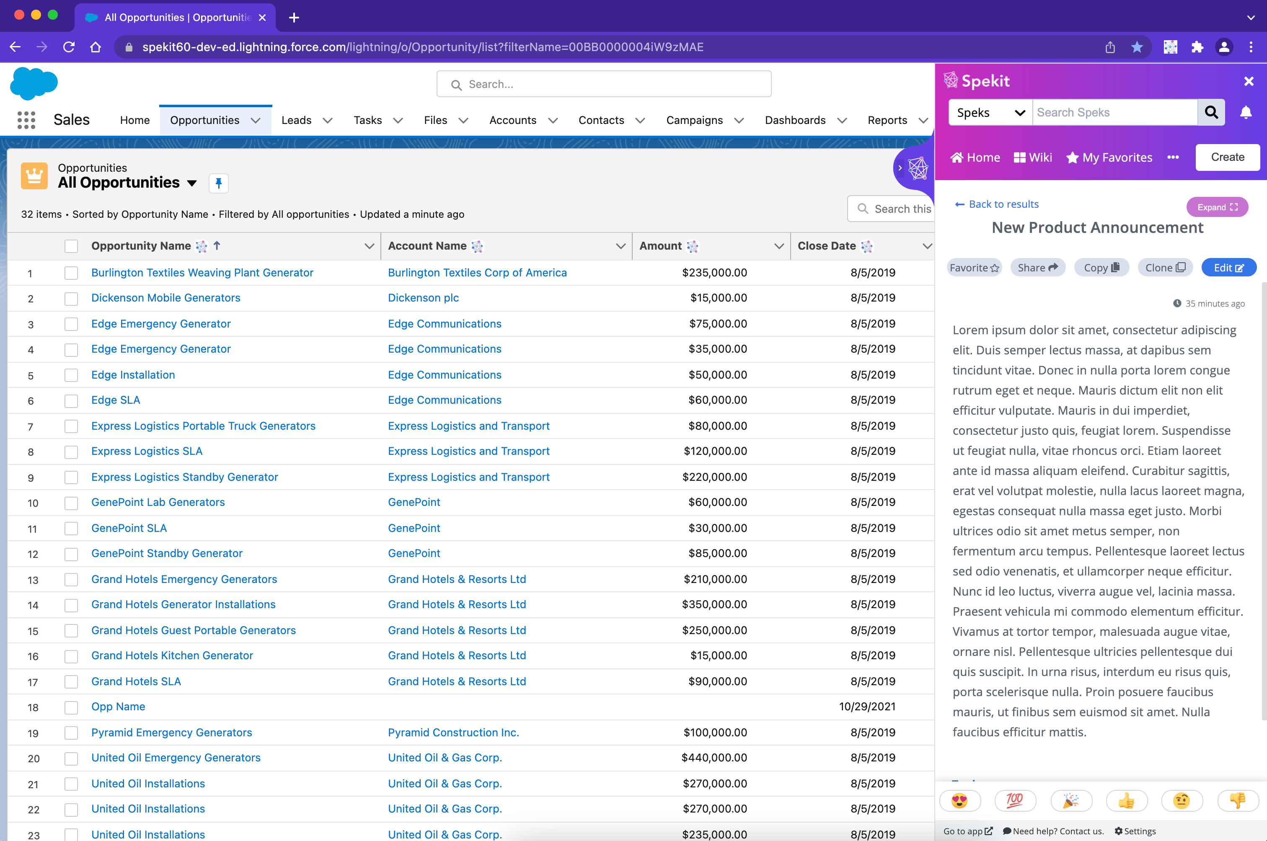Switch to Spekit Wiki tab

(x=1033, y=157)
